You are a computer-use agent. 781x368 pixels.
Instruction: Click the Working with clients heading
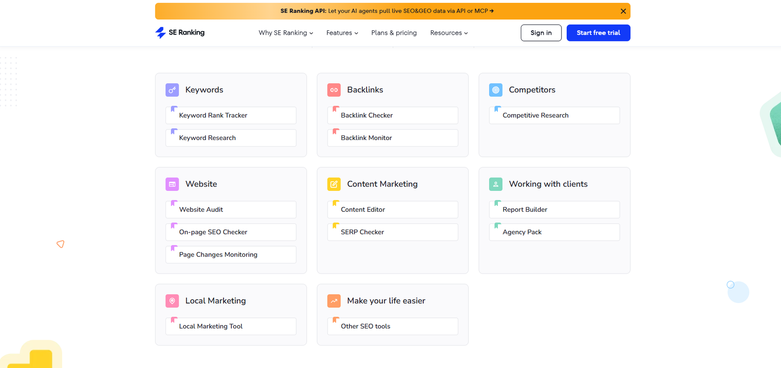(x=548, y=184)
